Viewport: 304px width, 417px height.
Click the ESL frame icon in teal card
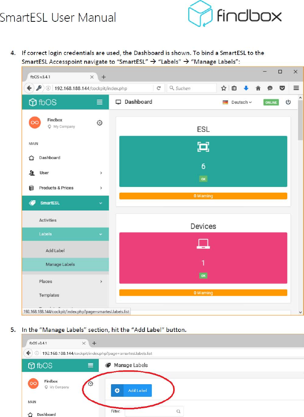(203, 147)
